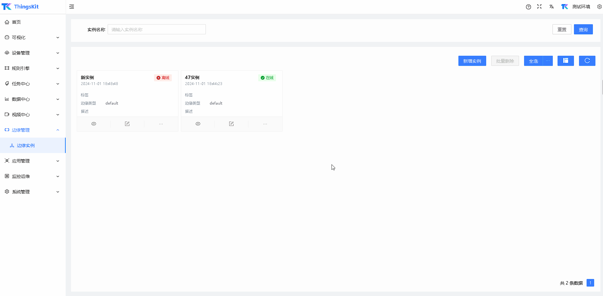Edit the 新实例 card with pencil icon
Viewport: 603px width, 296px height.
pyautogui.click(x=127, y=124)
